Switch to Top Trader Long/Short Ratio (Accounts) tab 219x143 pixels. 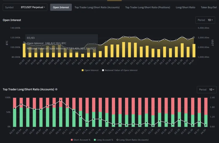97,7
